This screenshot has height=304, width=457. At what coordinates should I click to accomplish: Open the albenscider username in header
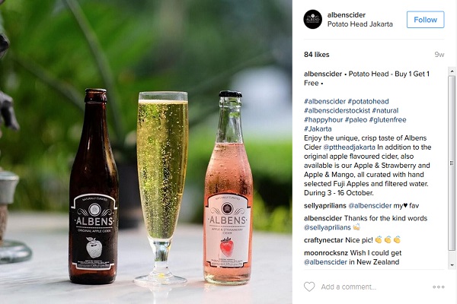(x=347, y=15)
